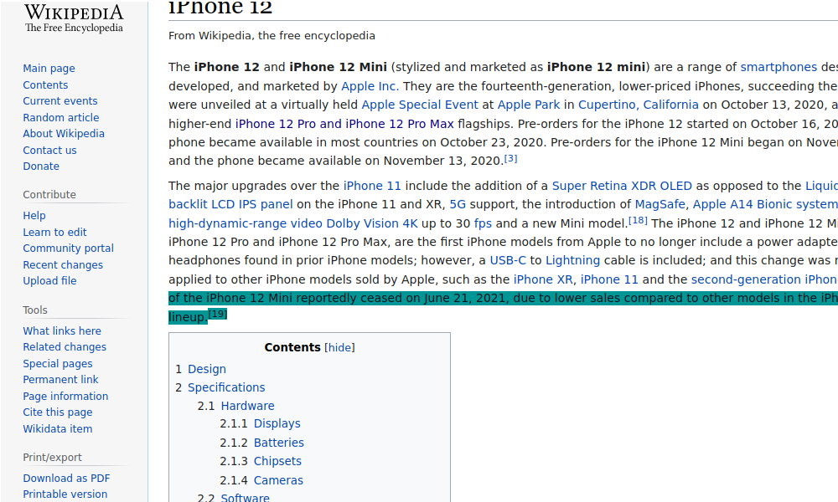The width and height of the screenshot is (838, 502).
Task: Open the Wikipedia logo home link
Action: tap(74, 18)
